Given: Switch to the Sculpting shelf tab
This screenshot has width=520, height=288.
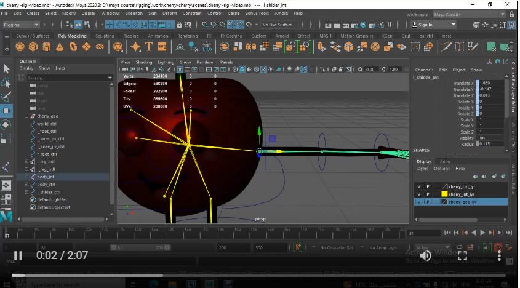Looking at the screenshot, I should click(105, 36).
